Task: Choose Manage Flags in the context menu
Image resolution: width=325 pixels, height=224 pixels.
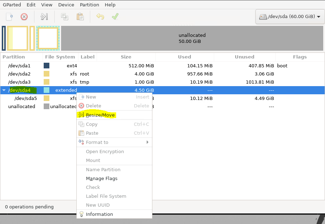Action: click(x=114, y=178)
